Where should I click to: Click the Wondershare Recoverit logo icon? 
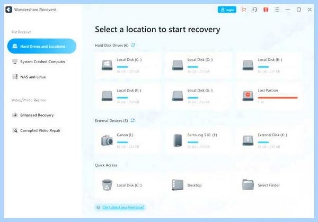coord(8,10)
